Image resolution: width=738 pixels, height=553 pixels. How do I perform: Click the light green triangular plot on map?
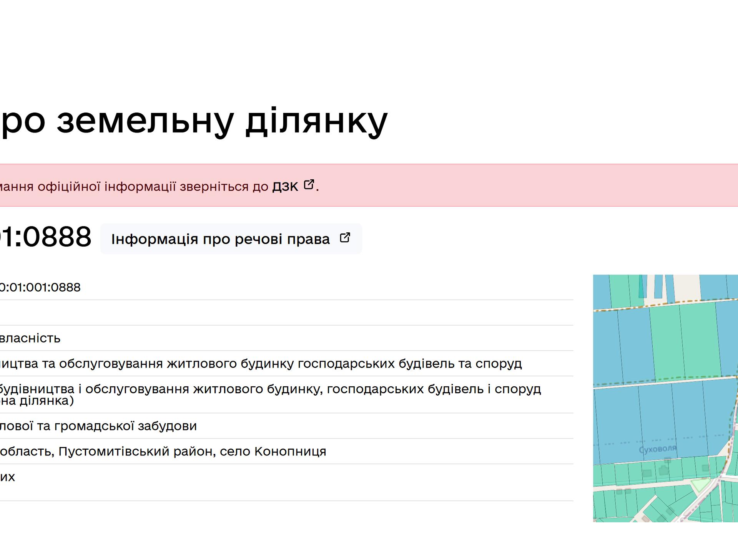tap(701, 484)
